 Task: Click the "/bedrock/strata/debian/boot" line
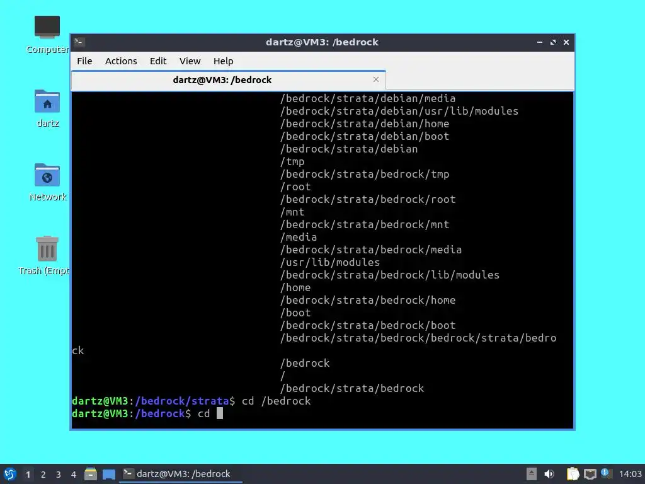[x=365, y=136]
